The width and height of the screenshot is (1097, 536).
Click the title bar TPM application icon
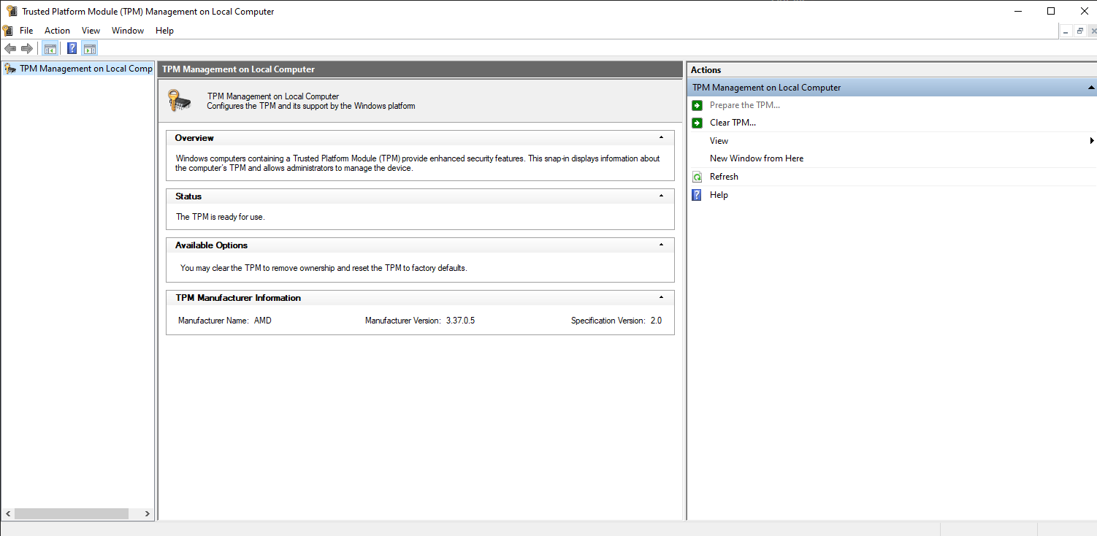[11, 11]
